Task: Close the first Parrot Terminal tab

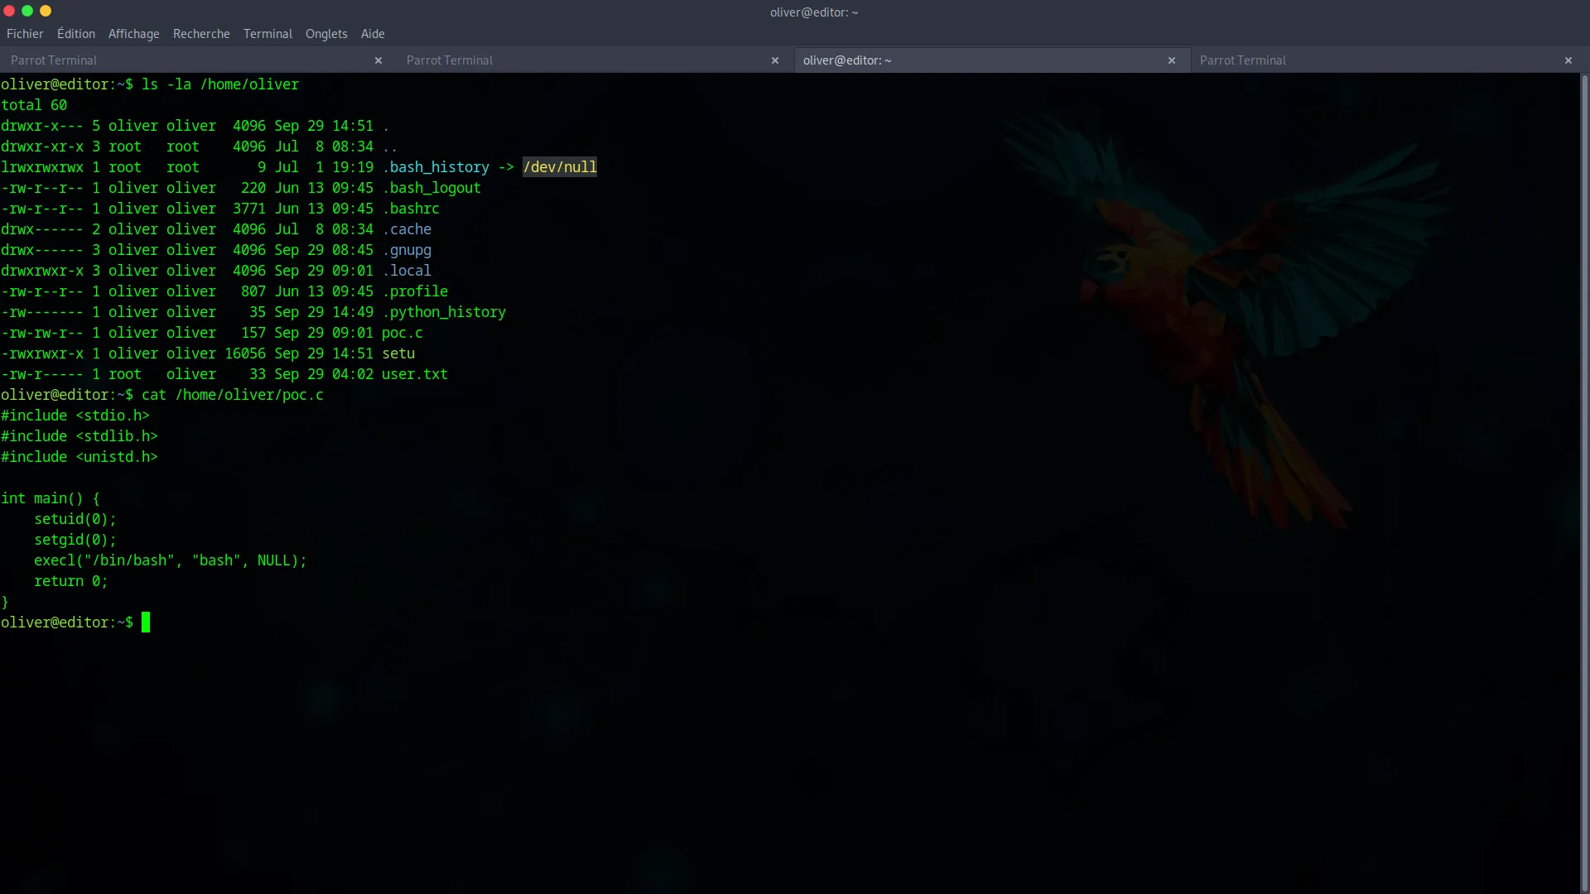Action: click(x=378, y=60)
